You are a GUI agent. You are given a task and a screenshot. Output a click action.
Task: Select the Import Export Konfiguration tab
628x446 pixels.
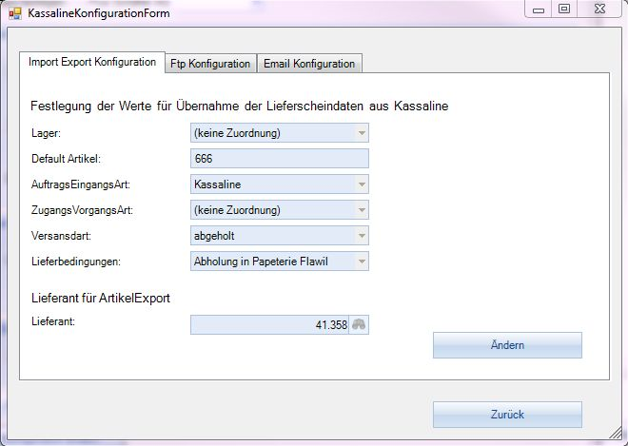92,62
